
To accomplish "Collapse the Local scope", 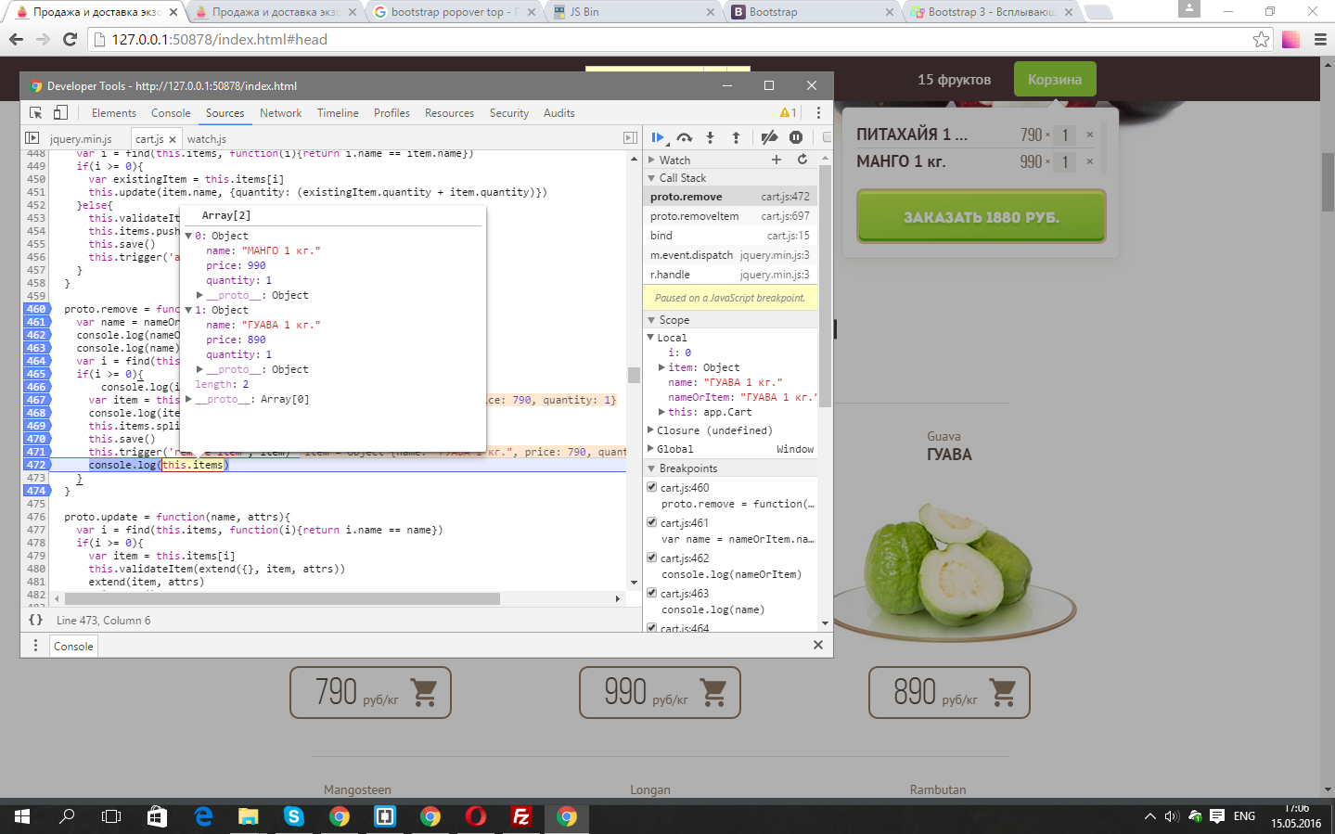I will tap(650, 338).
